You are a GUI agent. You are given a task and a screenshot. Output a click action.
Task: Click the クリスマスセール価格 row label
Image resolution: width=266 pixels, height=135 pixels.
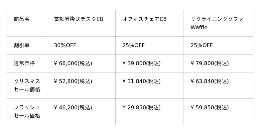click(27, 85)
